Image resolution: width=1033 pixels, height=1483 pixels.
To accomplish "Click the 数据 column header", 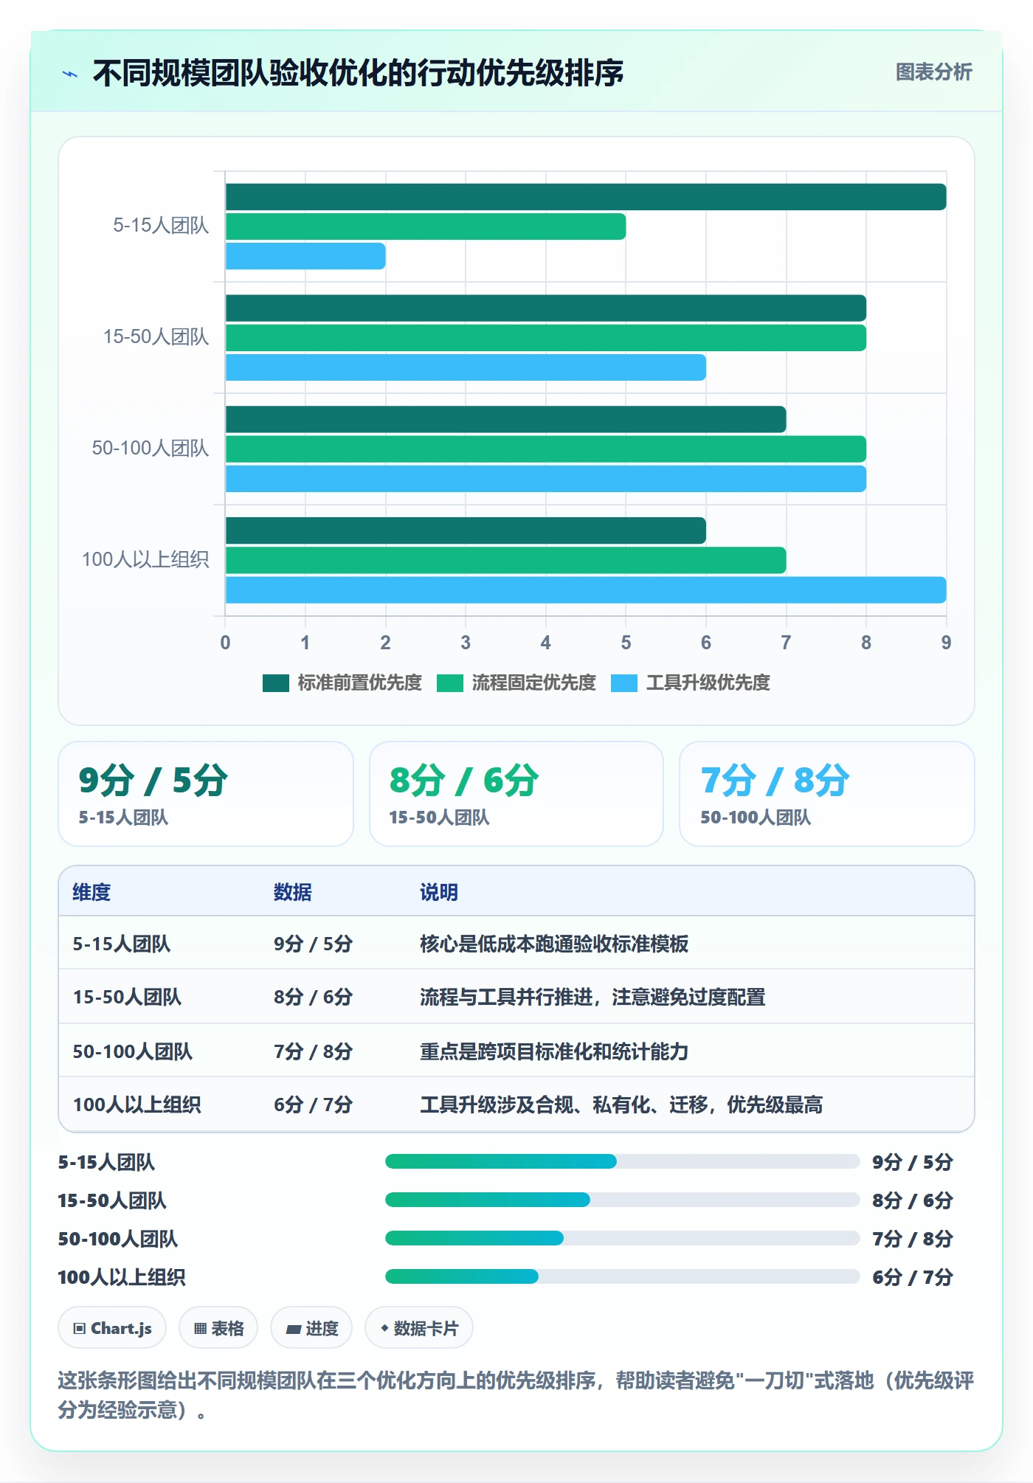I will 293,892.
